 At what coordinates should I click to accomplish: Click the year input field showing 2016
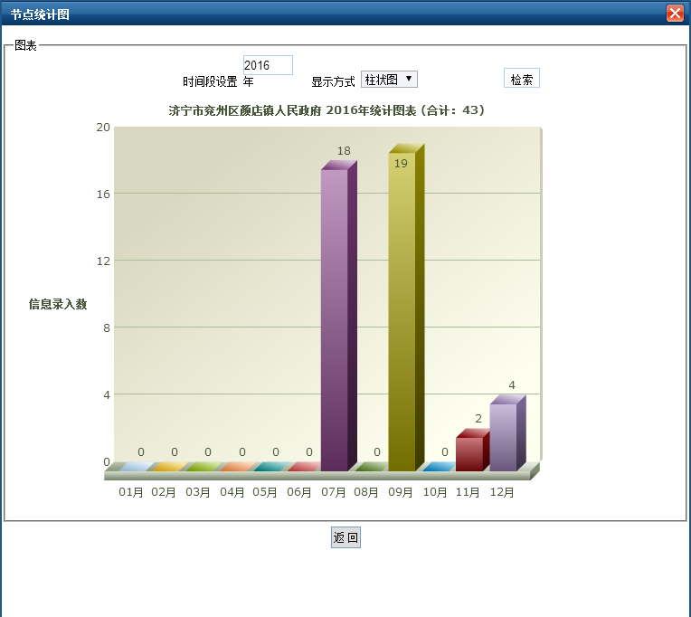(268, 65)
